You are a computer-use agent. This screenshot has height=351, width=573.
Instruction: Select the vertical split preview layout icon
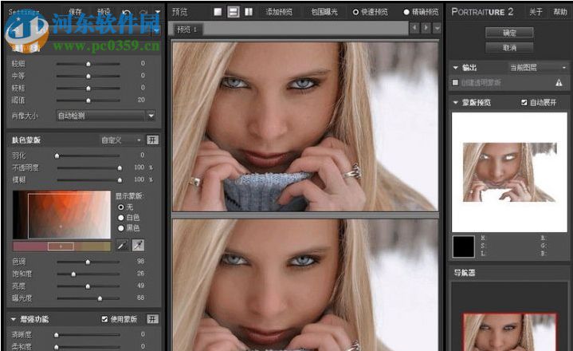249,12
